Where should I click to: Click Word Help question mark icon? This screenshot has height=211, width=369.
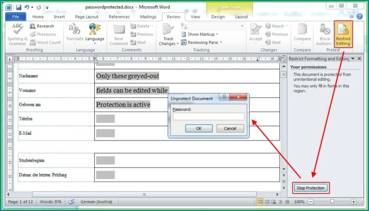click(x=360, y=16)
